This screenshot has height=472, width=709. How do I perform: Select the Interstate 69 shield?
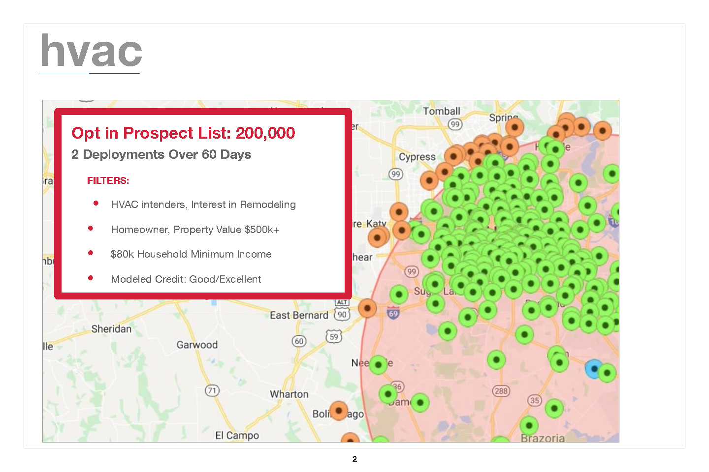(393, 313)
